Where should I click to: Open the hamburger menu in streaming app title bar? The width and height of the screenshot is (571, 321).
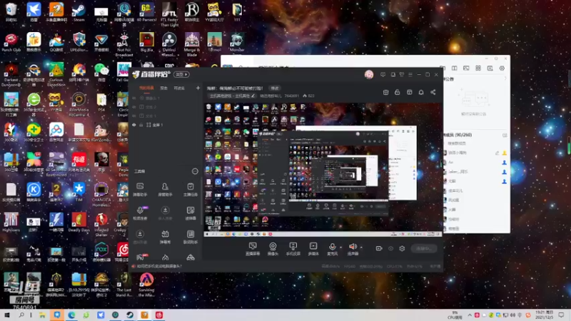coord(410,75)
